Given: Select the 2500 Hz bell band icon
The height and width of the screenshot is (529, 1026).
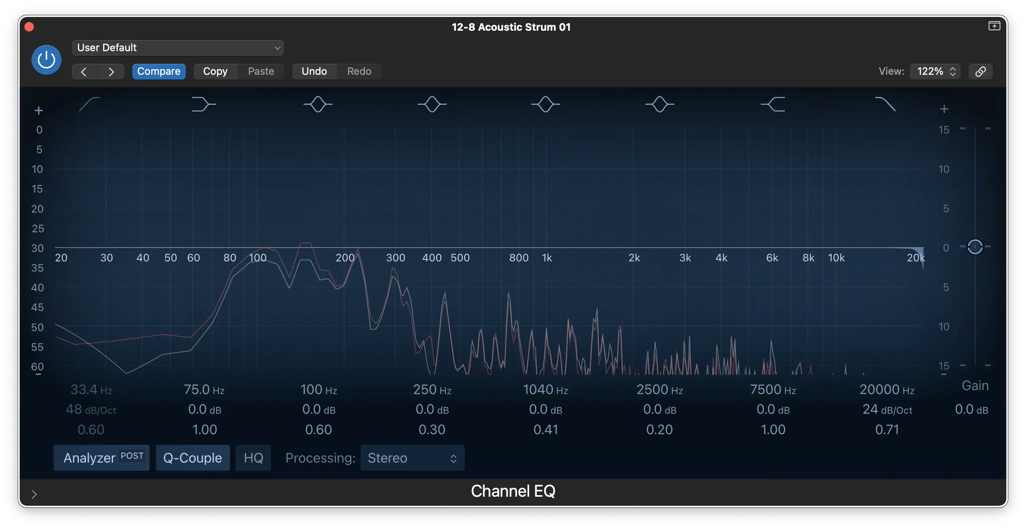Looking at the screenshot, I should coord(659,104).
